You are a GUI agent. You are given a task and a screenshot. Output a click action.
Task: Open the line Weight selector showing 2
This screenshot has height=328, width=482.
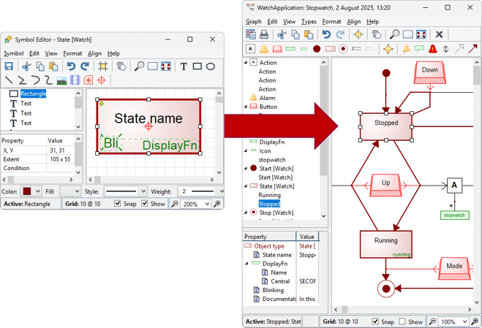tap(201, 191)
